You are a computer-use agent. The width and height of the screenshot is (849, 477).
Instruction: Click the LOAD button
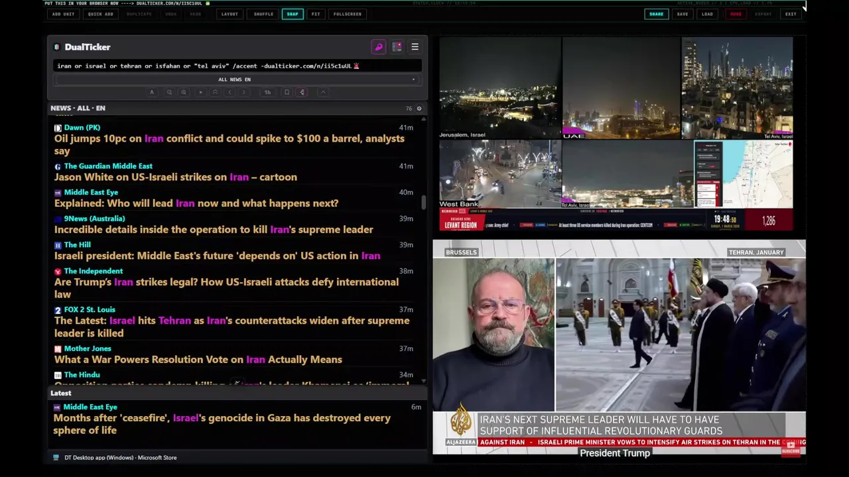tap(708, 14)
